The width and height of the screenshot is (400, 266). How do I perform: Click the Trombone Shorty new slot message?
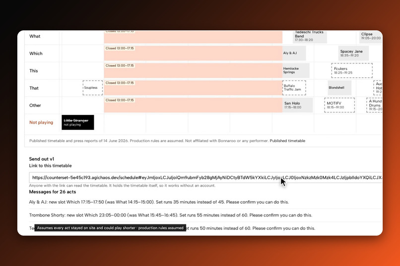(170, 215)
